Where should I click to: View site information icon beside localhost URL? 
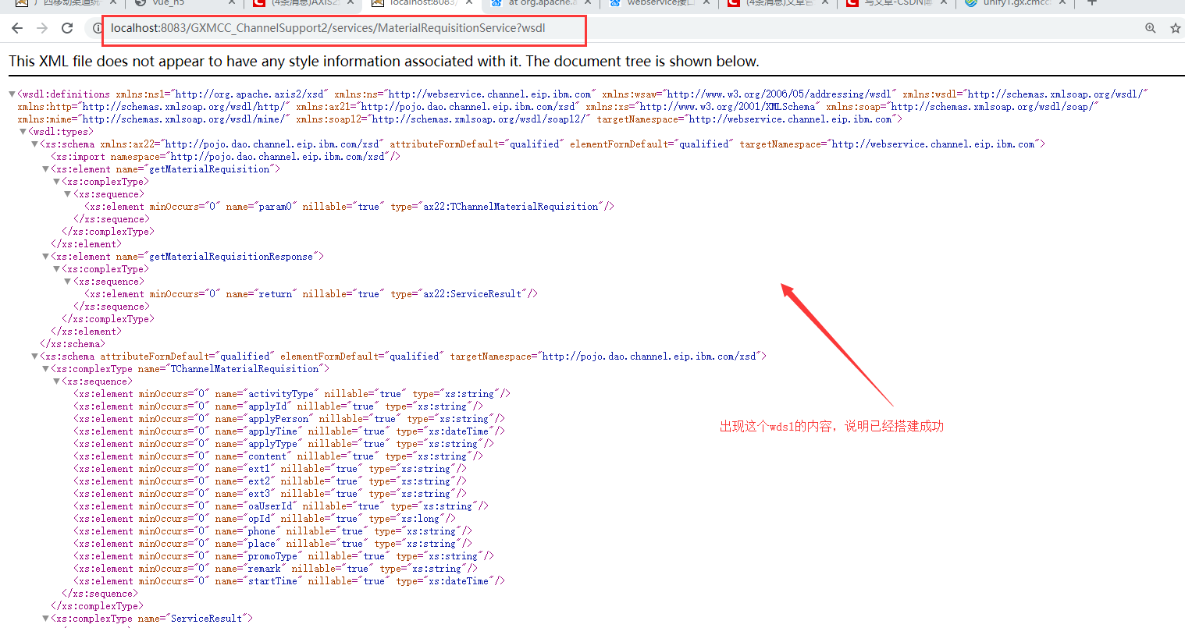(x=98, y=28)
